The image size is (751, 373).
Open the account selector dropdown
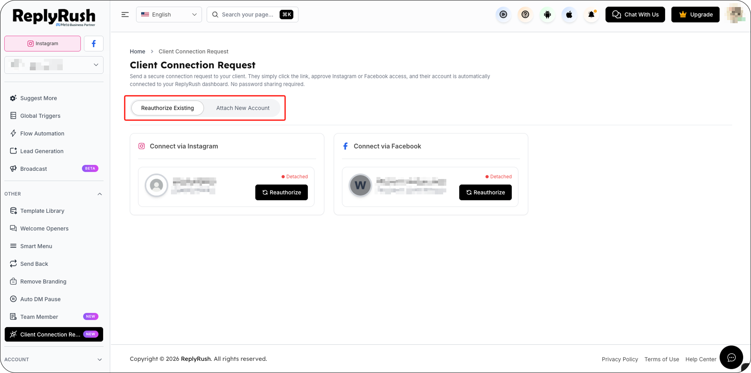coord(54,65)
